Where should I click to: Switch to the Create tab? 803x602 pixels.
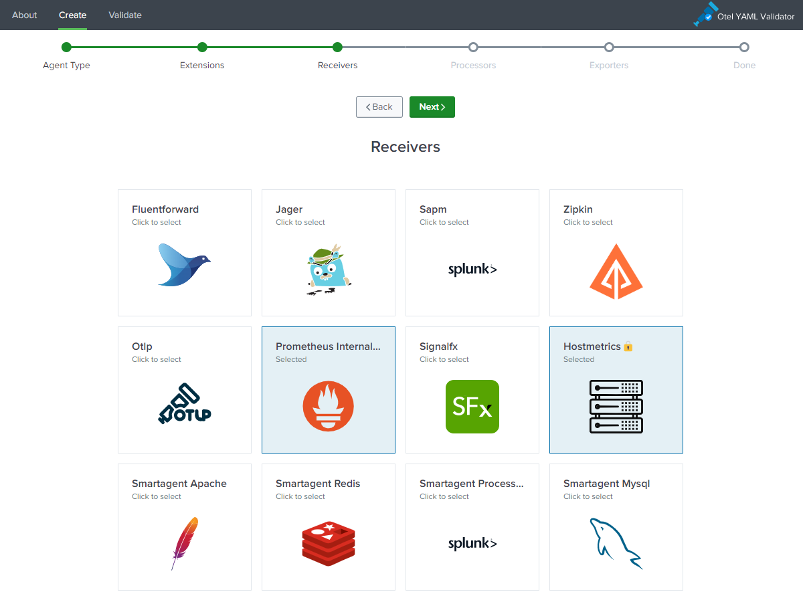pos(72,15)
